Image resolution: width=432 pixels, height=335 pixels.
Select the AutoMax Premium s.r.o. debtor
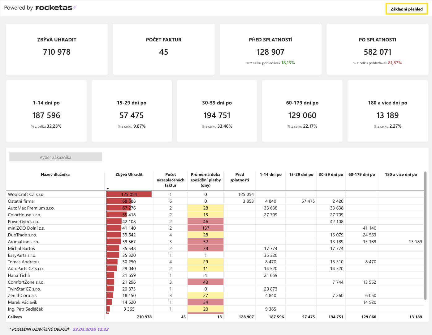pos(31,208)
